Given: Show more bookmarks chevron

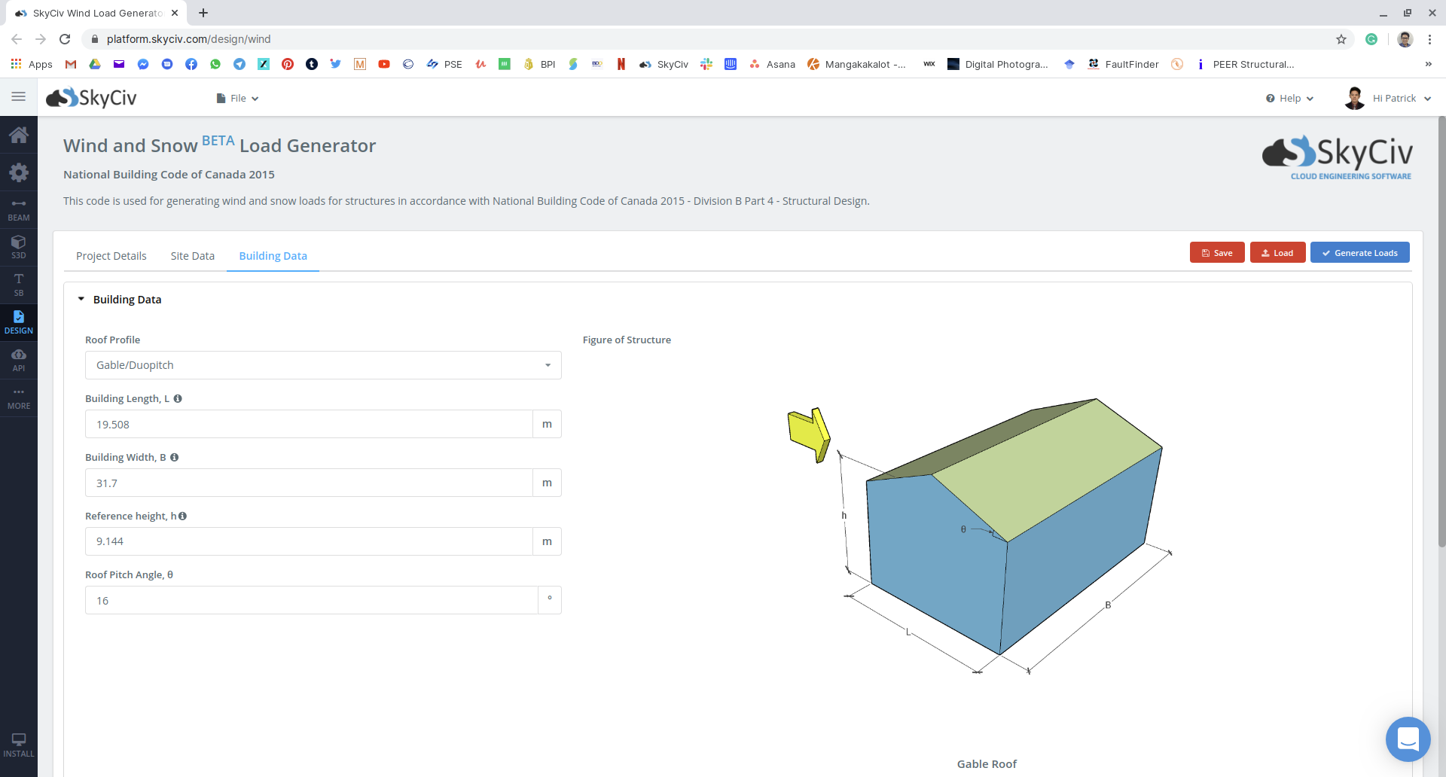Looking at the screenshot, I should tap(1428, 64).
